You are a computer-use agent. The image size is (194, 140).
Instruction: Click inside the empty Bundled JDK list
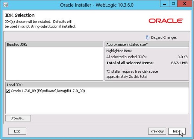click(54, 64)
